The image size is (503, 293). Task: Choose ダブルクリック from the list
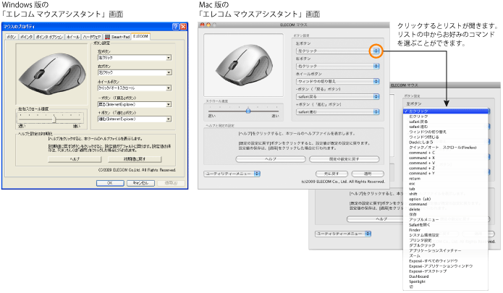click(446, 245)
